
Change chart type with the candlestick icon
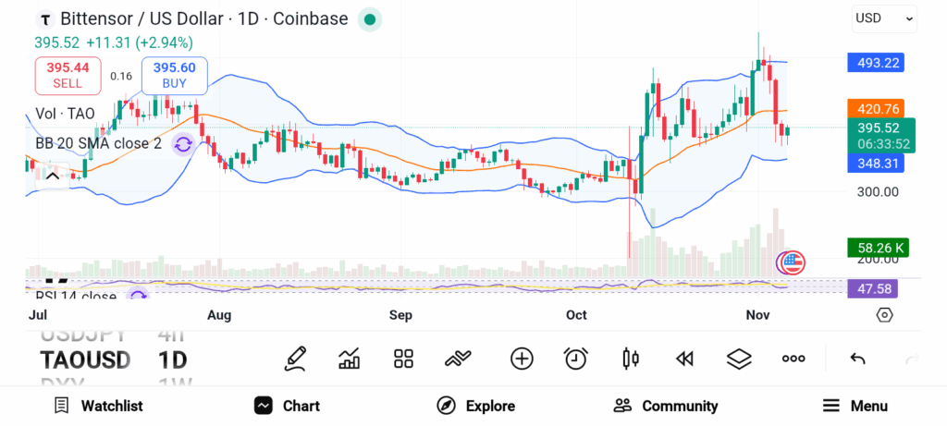tap(632, 359)
